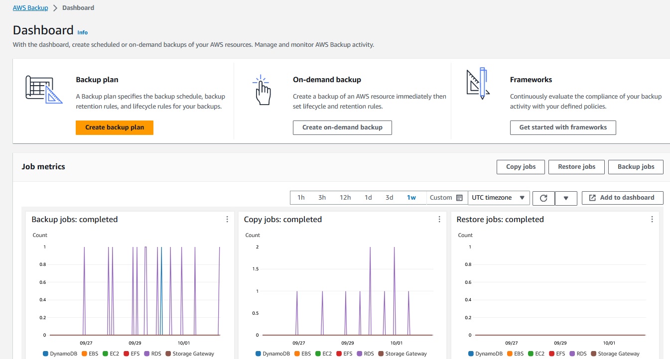Select the 3h time range
The width and height of the screenshot is (670, 359).
pos(322,198)
